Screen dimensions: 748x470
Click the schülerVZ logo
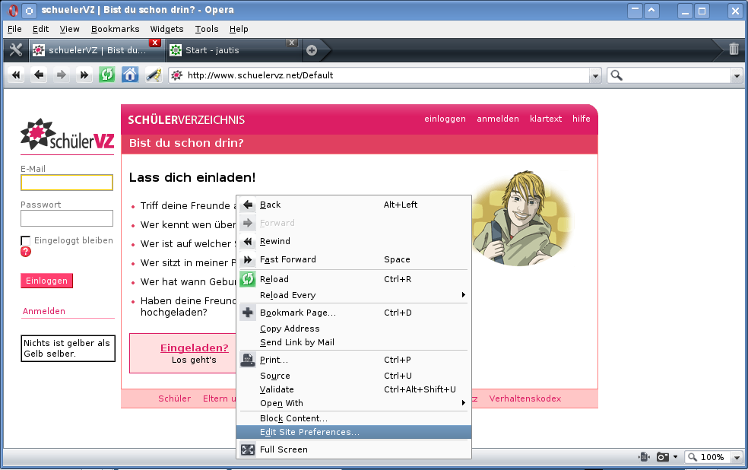[x=67, y=135]
